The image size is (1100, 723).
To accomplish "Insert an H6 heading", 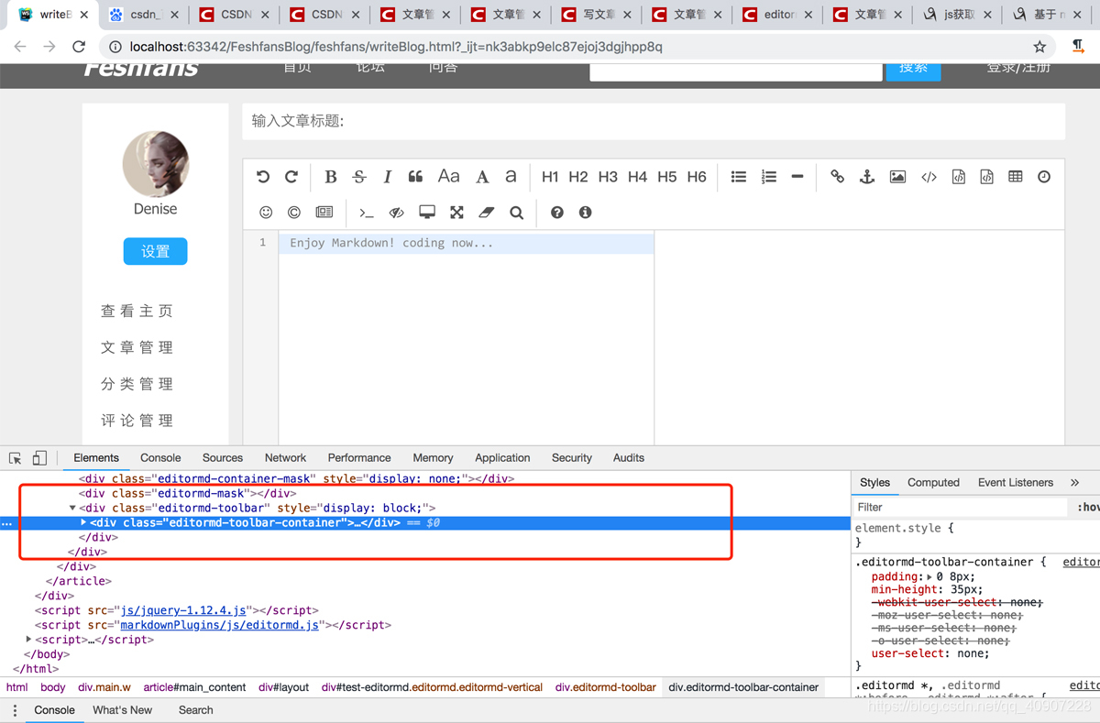I will [x=697, y=177].
